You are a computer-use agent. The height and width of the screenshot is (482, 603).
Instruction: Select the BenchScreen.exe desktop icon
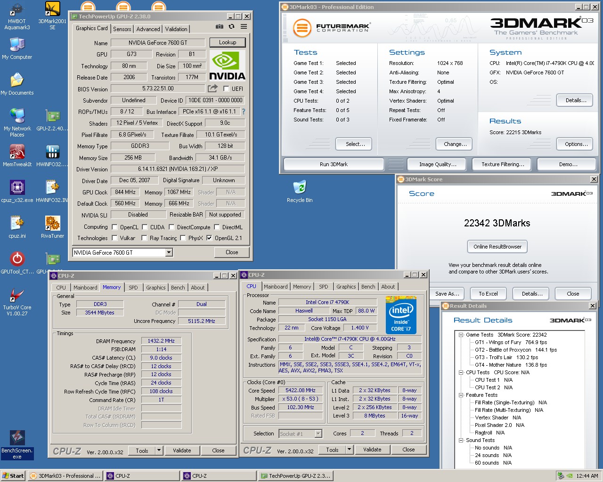(17, 444)
